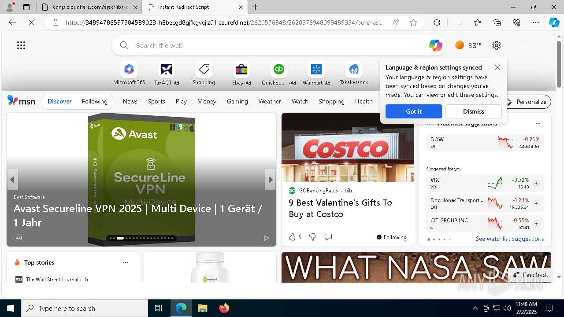Viewport: 564px width, 317px height.
Task: Show previous carousel slide arrow
Action: pos(12,180)
